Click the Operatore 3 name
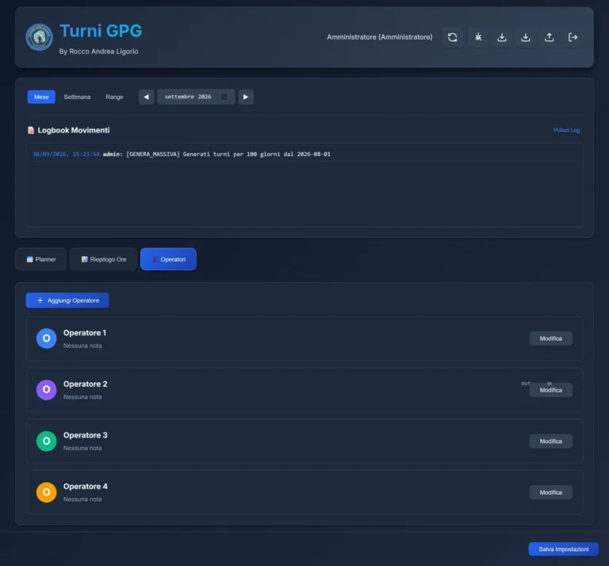The width and height of the screenshot is (609, 566). [x=86, y=435]
